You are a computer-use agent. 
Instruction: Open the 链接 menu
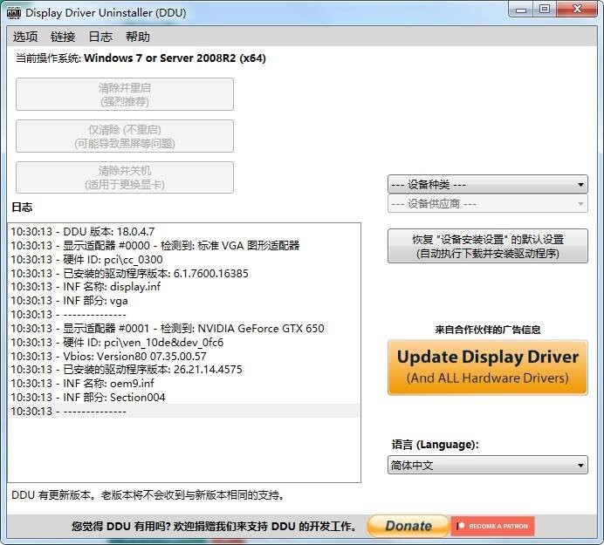coord(63,37)
